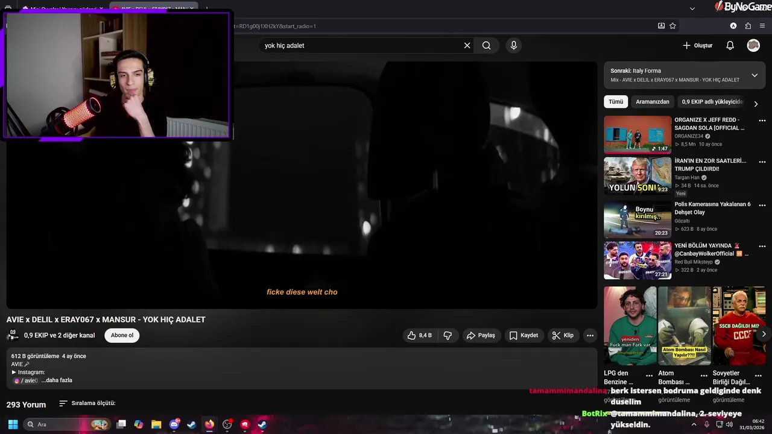Click the taskbar Ara search box
The image size is (772, 434).
pos(66,424)
